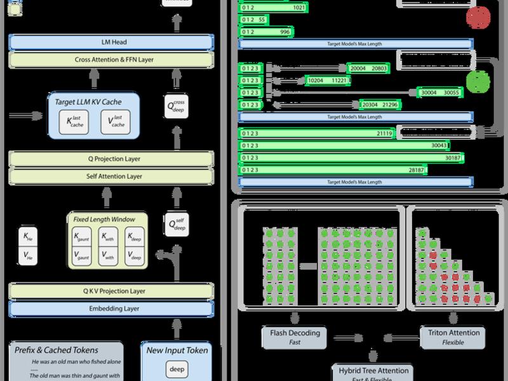Click the Embedding Layer bar
This screenshot has height=381, width=508.
tap(111, 309)
